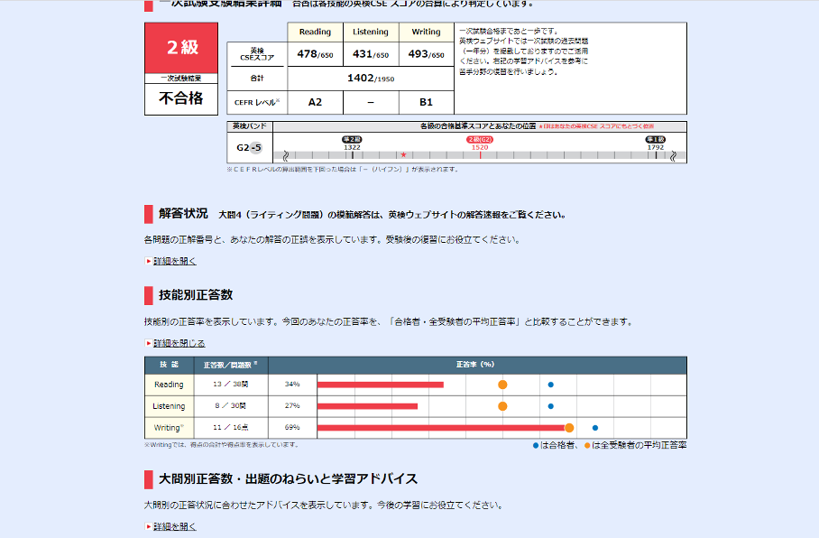Click the CEFR hyphen footnote below the scale
Viewport: 819px width, 538px height.
coord(343,170)
